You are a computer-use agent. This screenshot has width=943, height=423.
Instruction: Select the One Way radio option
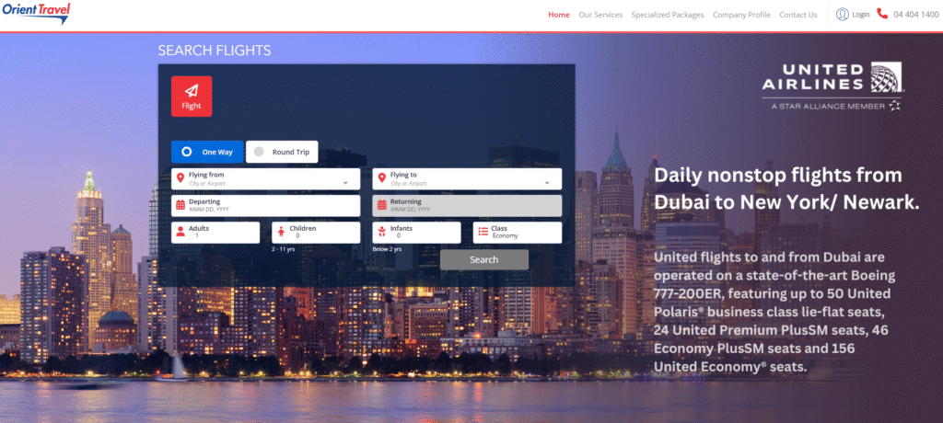(x=207, y=152)
